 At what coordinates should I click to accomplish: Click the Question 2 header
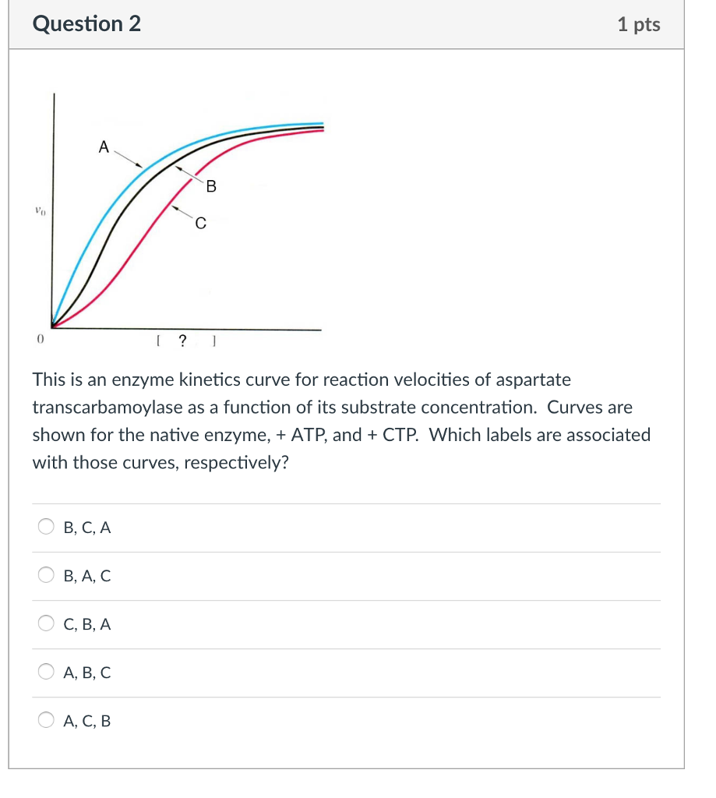click(x=86, y=23)
